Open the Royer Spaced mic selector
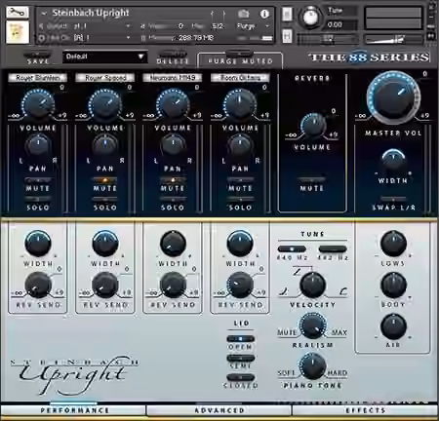 (105, 78)
